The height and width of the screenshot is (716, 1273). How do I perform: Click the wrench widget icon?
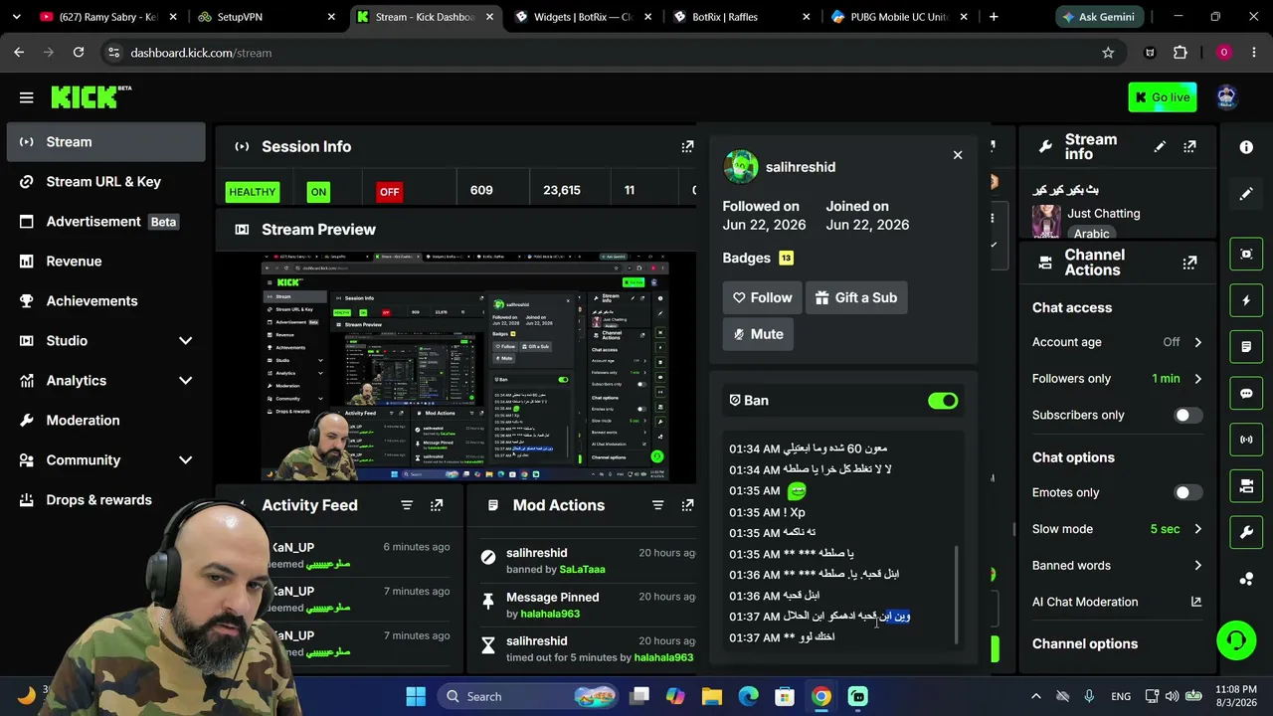[x=1246, y=533]
